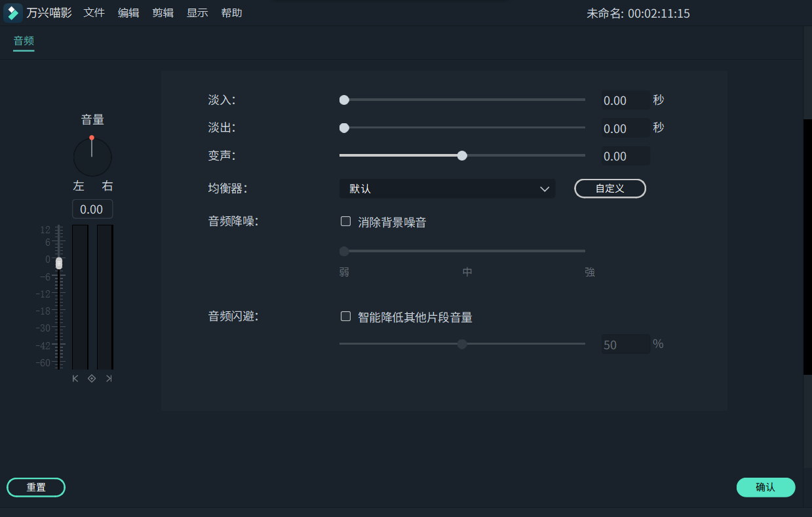This screenshot has width=812, height=517.
Task: Click the left channel volume fader handle
Action: pyautogui.click(x=58, y=263)
